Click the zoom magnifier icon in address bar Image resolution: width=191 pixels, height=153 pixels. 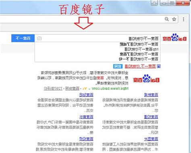tap(167, 19)
